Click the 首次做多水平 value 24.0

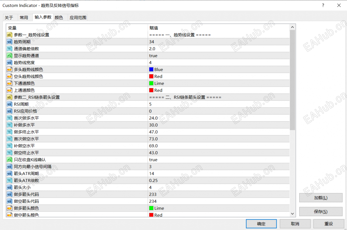[153, 118]
